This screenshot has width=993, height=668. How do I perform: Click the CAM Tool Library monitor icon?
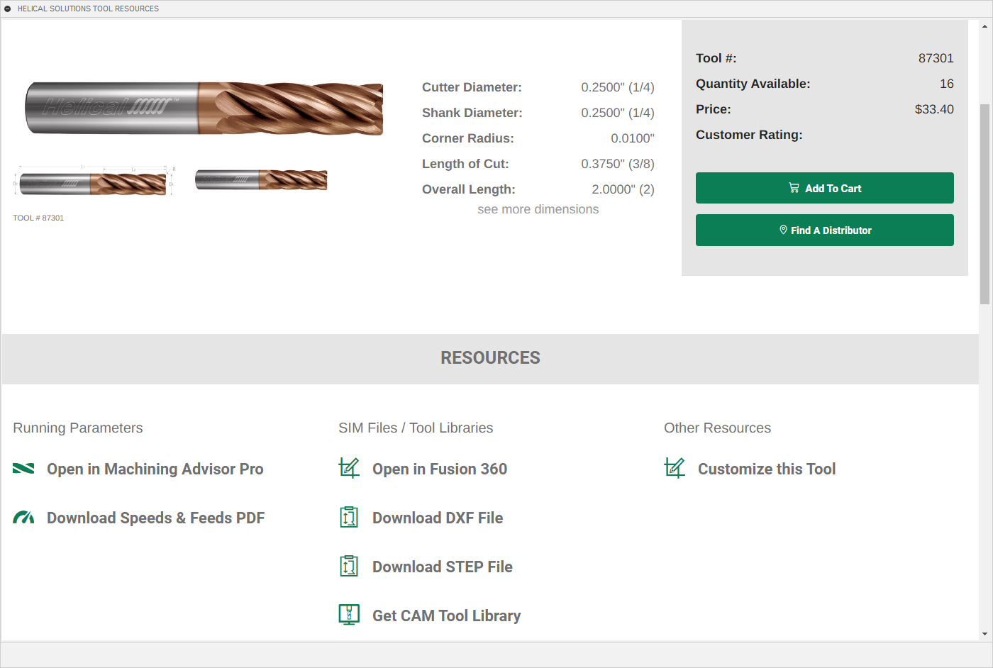coord(349,614)
